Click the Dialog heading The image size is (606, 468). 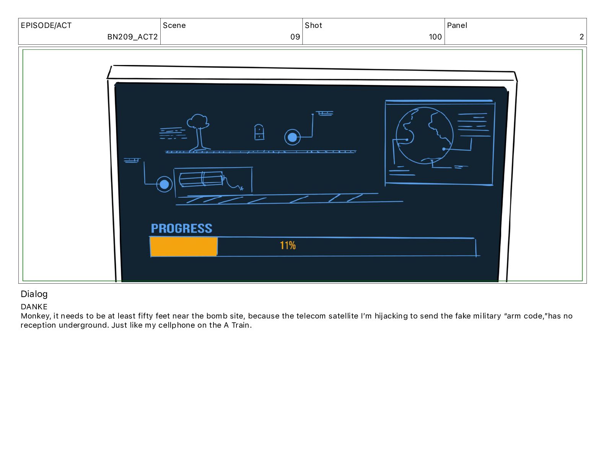click(x=34, y=294)
